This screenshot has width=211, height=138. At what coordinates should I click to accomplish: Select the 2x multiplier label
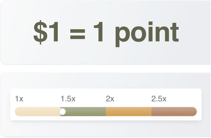[110, 99]
